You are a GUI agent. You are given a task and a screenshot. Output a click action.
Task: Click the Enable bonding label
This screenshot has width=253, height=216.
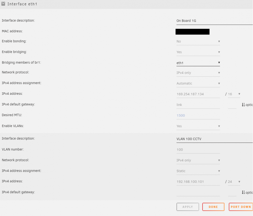[x=14, y=41]
